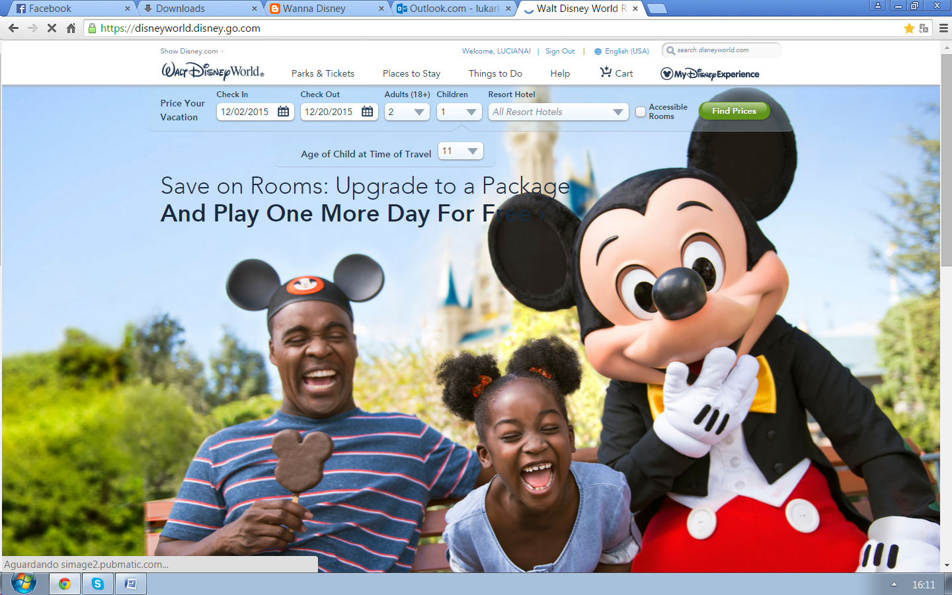Click the search magnifier icon

[x=670, y=50]
